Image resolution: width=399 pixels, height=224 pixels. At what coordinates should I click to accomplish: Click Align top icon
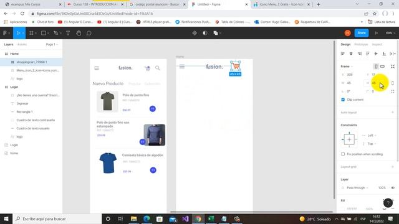pyautogui.click(x=368, y=54)
